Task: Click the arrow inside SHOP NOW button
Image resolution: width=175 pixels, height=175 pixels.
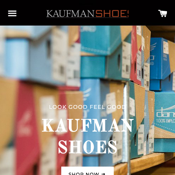Action: 103,174
